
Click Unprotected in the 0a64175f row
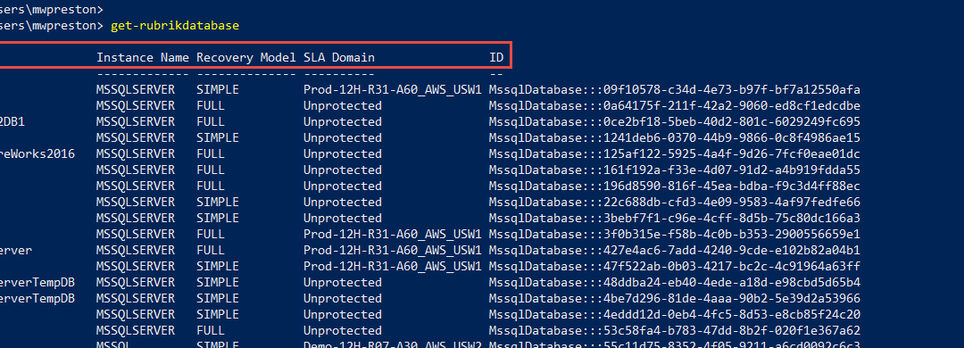coord(343,106)
